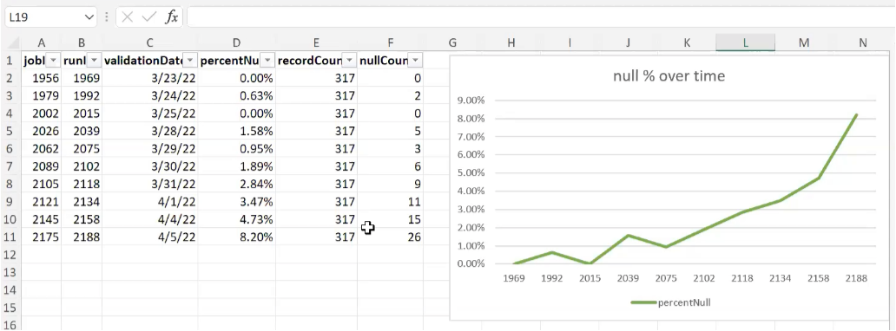Select cell with percentNull 1.89%
Viewport: 896px width, 331px height.
(x=236, y=166)
